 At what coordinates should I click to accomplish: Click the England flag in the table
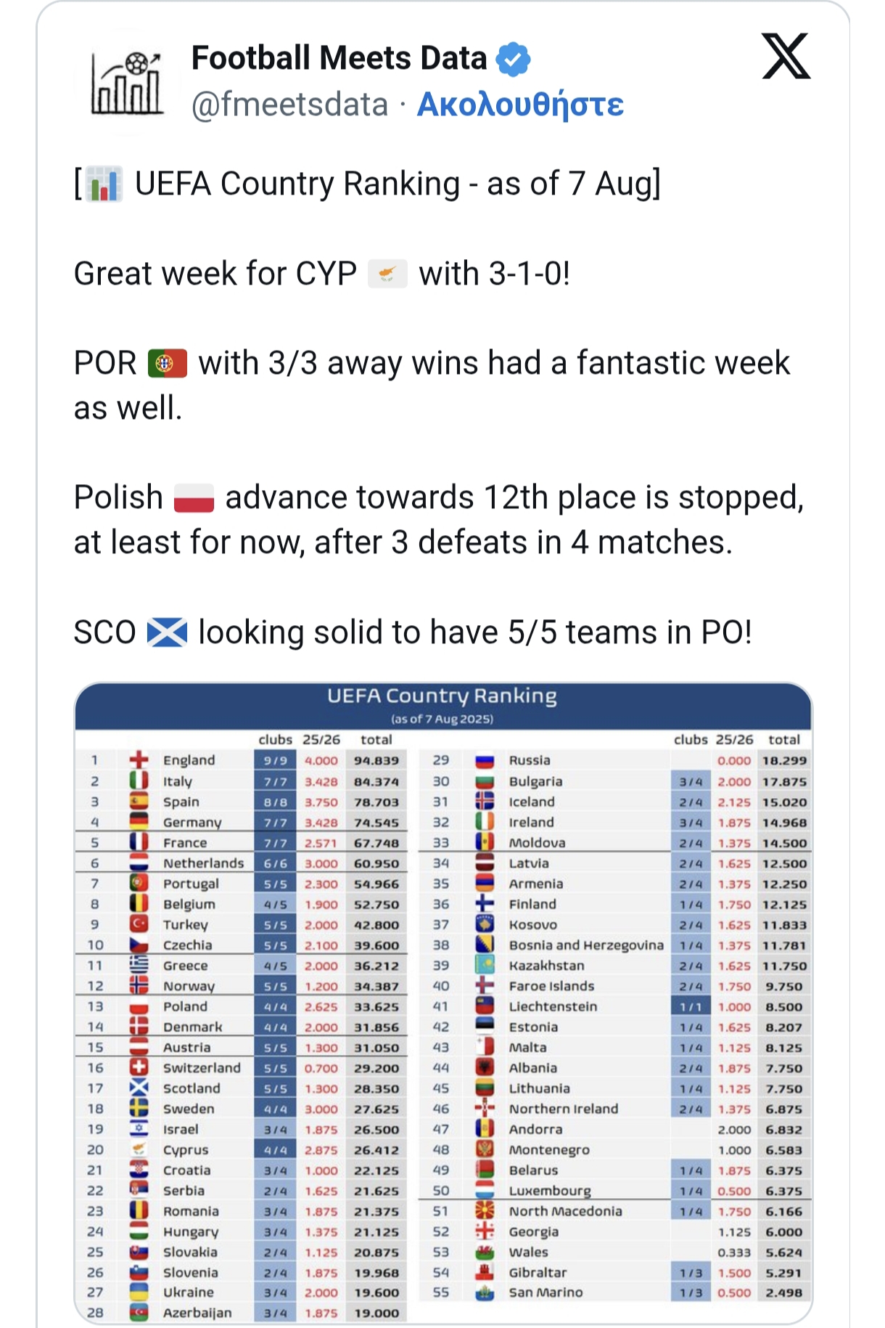tap(139, 760)
